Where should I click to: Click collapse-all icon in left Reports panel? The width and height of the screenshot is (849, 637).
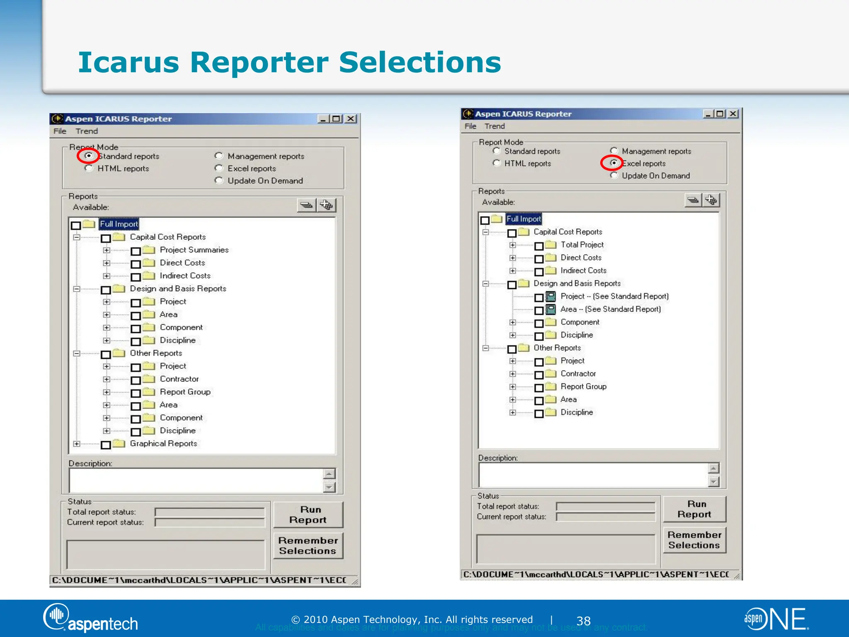pos(306,205)
